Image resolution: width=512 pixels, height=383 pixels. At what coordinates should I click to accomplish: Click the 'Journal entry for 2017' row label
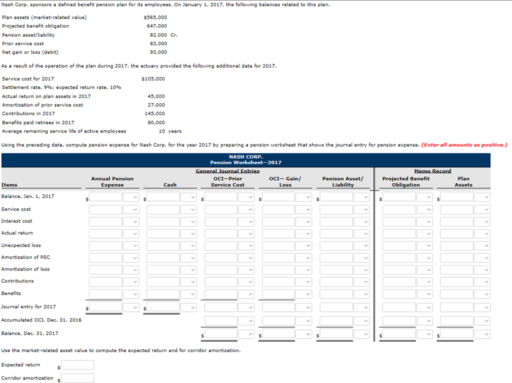28,306
